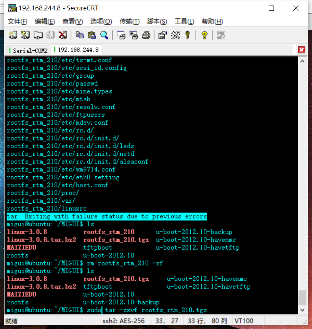312x329 pixels.
Task: Click the grayed SecureFX toolbar icon
Action: (221, 35)
